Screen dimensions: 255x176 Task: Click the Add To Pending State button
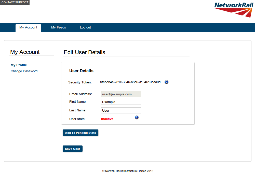[x=80, y=133]
